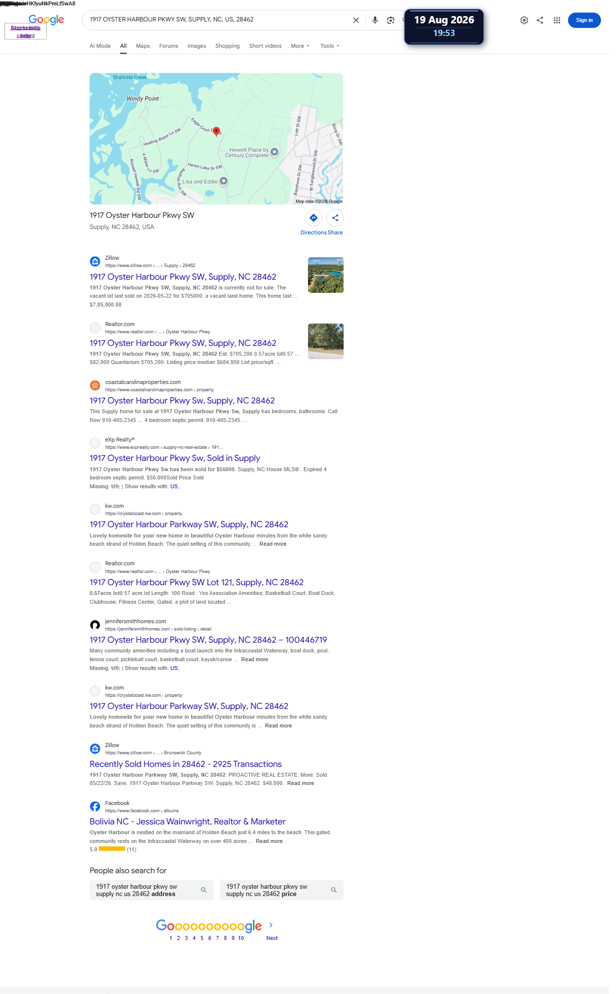Click Read more on Facebook result
This screenshot has height=994, width=616.
[269, 841]
